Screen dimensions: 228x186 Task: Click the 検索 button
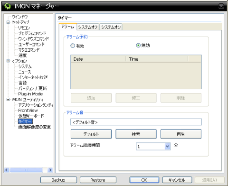[x=136, y=134]
